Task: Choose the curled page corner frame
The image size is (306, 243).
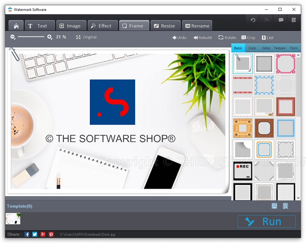Action: (243, 149)
